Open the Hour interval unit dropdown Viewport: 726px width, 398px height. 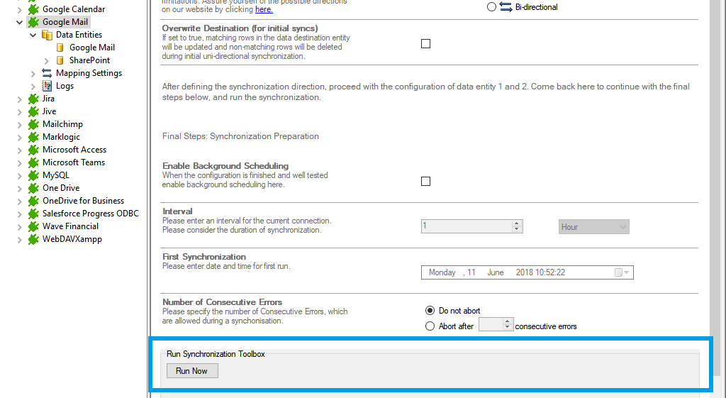pos(593,227)
